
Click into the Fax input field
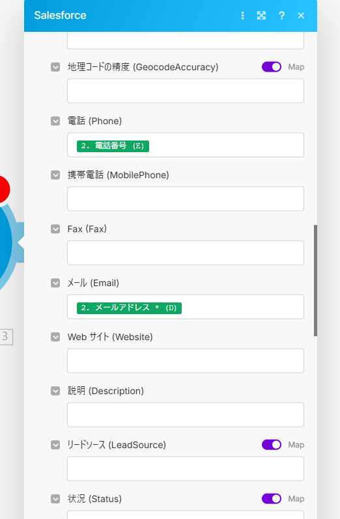186,253
